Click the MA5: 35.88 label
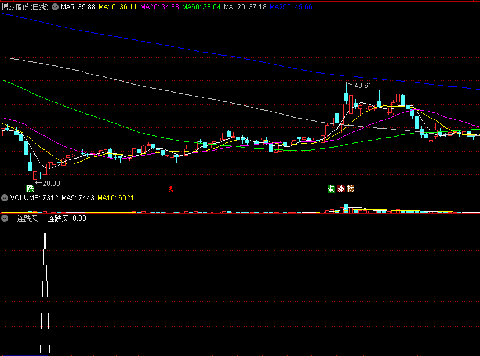 pos(78,7)
